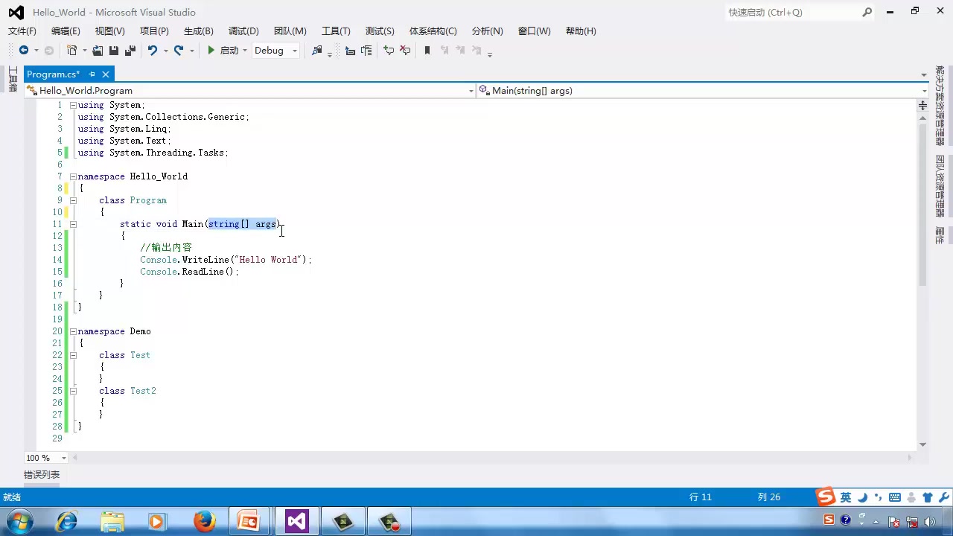Save Program.cs with the single floppy icon
Image resolution: width=953 pixels, height=536 pixels.
pos(114,51)
